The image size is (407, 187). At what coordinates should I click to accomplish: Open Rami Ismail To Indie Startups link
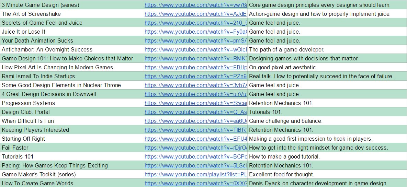point(195,76)
